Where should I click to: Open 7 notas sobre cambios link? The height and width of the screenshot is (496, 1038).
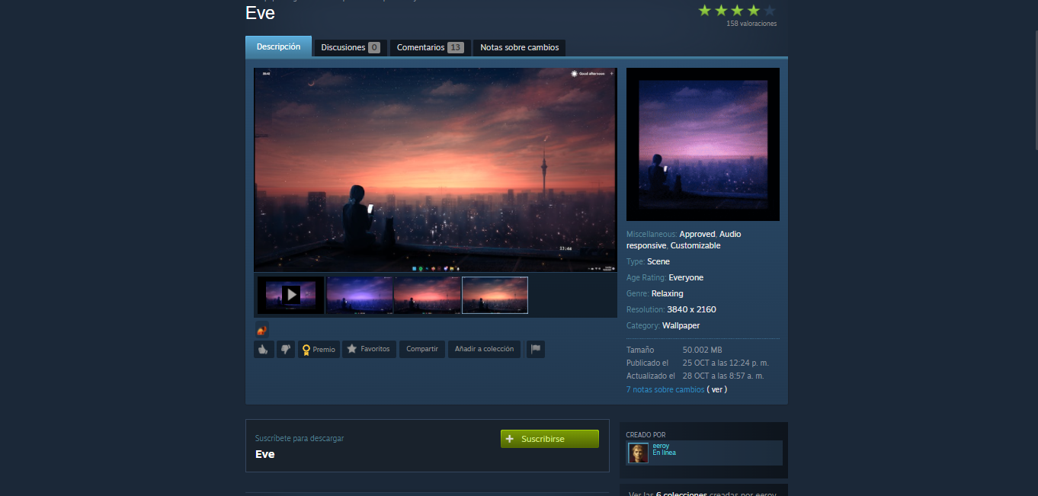pyautogui.click(x=665, y=389)
